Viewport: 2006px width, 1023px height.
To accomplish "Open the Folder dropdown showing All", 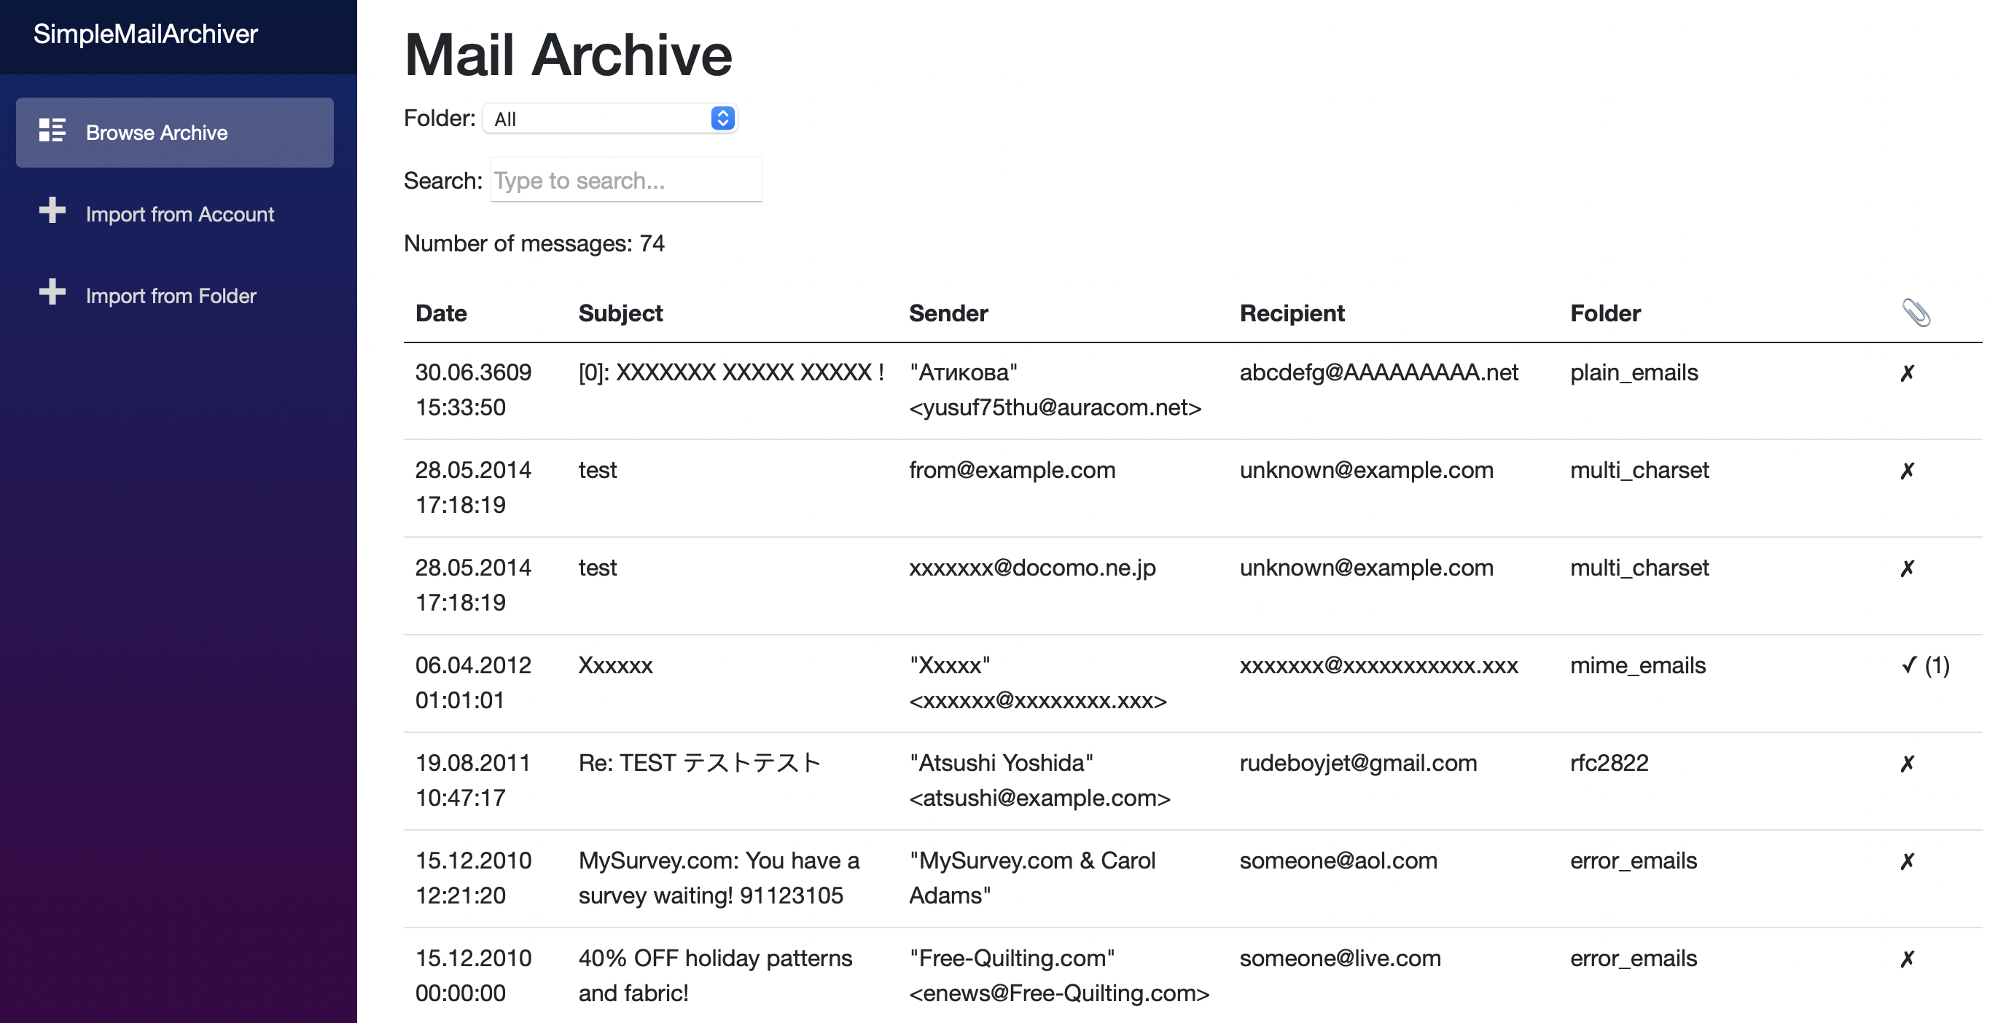I will (x=600, y=118).
